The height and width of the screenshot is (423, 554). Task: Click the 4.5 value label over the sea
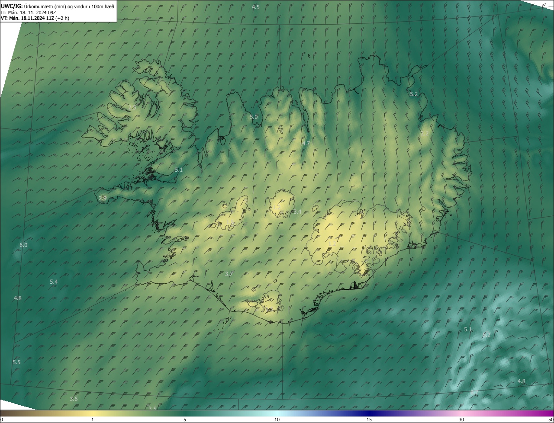pyautogui.click(x=256, y=7)
